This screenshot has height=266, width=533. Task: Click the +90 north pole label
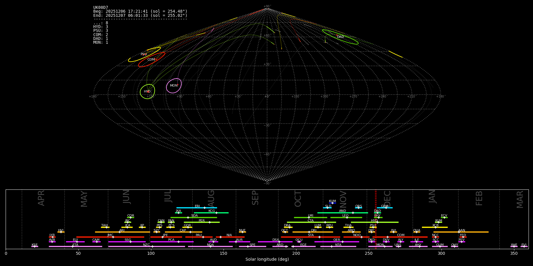coord(267,6)
